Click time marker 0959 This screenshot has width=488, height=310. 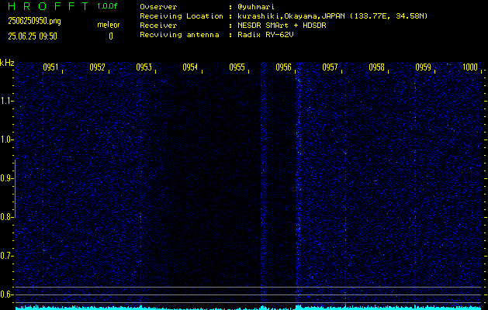(x=423, y=67)
